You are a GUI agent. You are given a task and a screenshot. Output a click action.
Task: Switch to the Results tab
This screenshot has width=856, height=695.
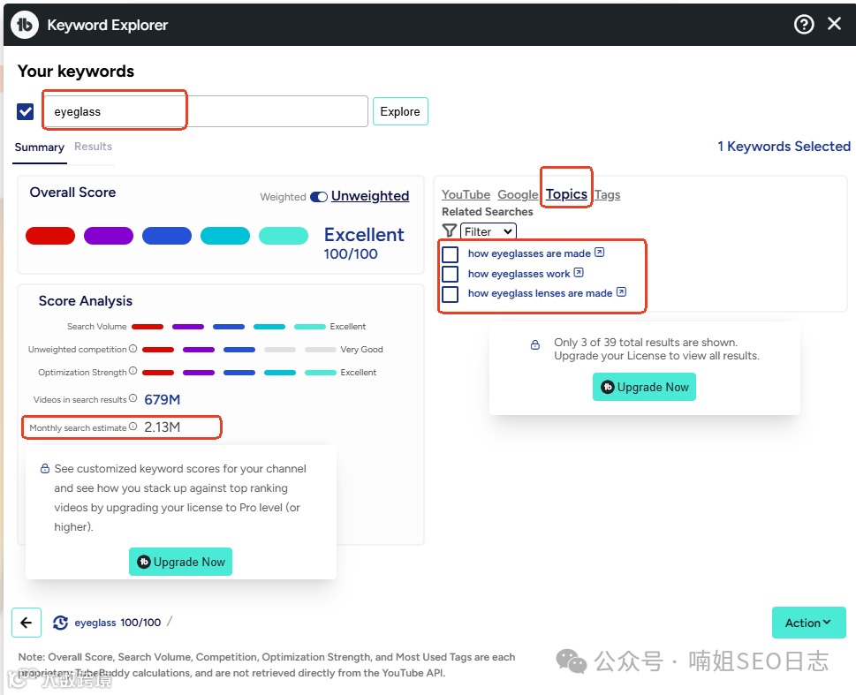click(93, 147)
